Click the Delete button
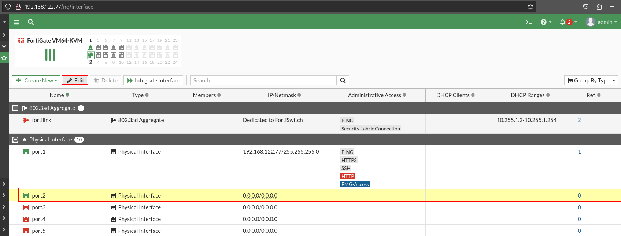 pos(106,81)
